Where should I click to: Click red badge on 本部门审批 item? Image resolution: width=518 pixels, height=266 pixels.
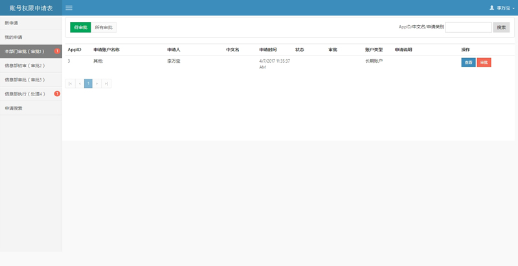(x=57, y=51)
